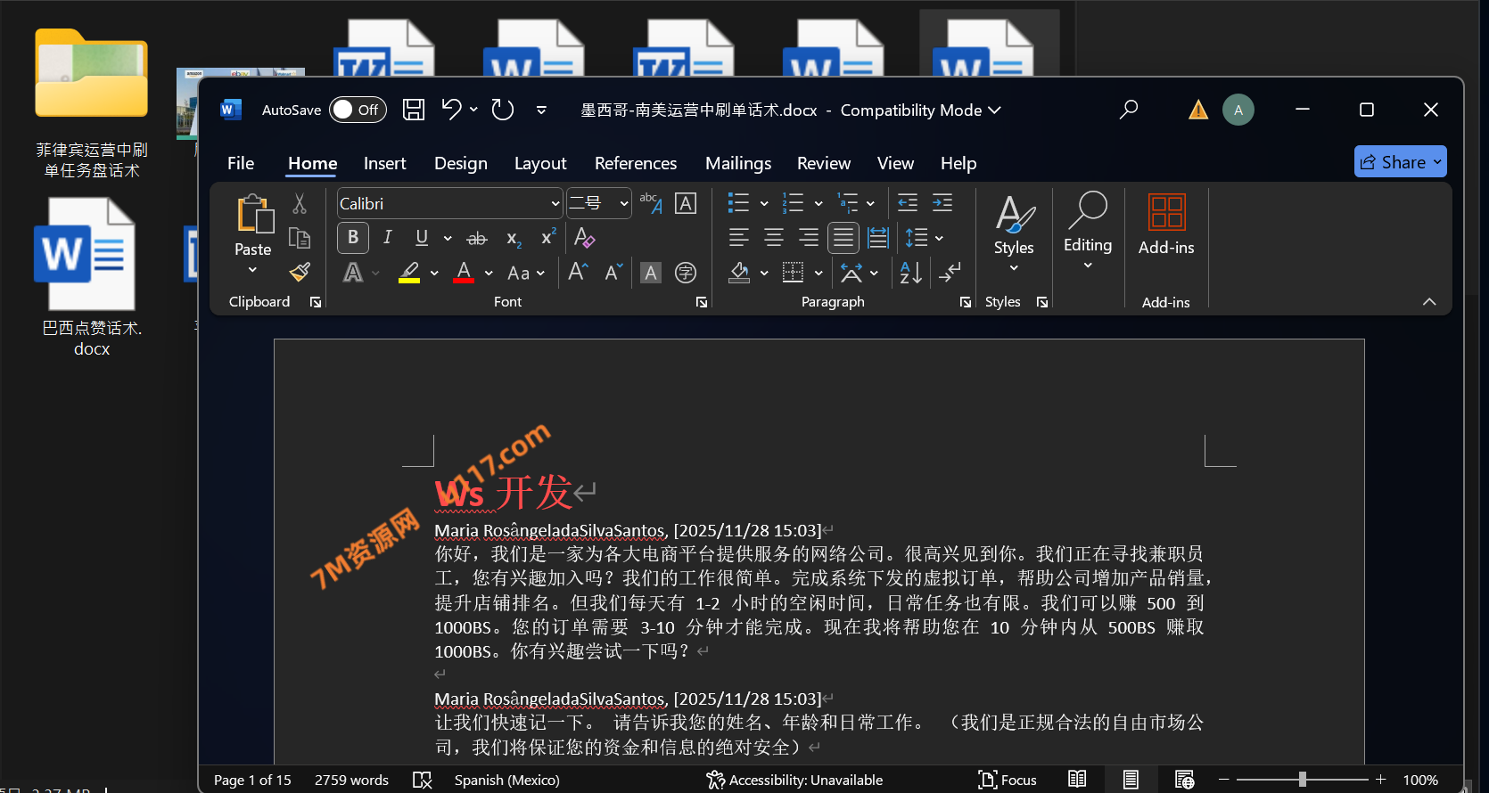
Task: Toggle Bold formatting button
Action: point(353,238)
